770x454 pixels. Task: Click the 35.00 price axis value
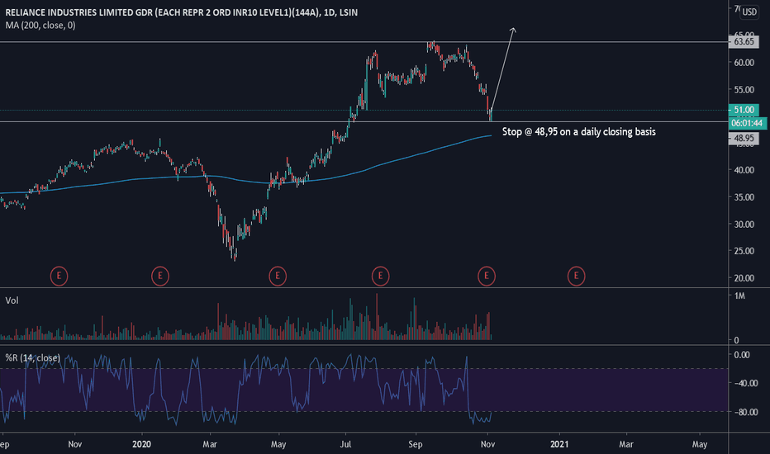744,197
